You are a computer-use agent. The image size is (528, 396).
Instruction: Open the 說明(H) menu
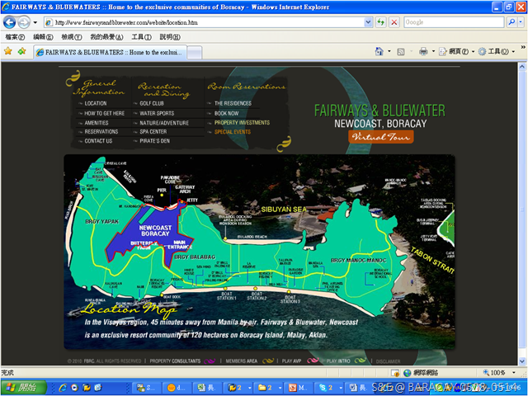170,36
